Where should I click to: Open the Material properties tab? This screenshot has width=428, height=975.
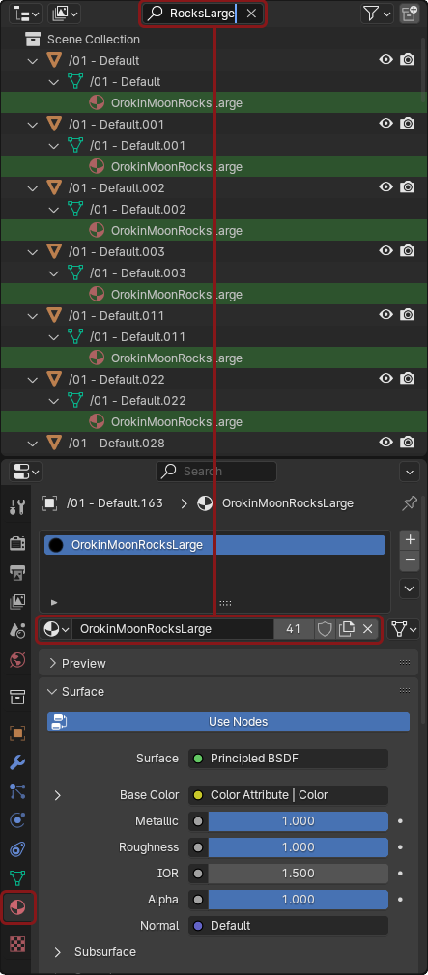click(17, 908)
